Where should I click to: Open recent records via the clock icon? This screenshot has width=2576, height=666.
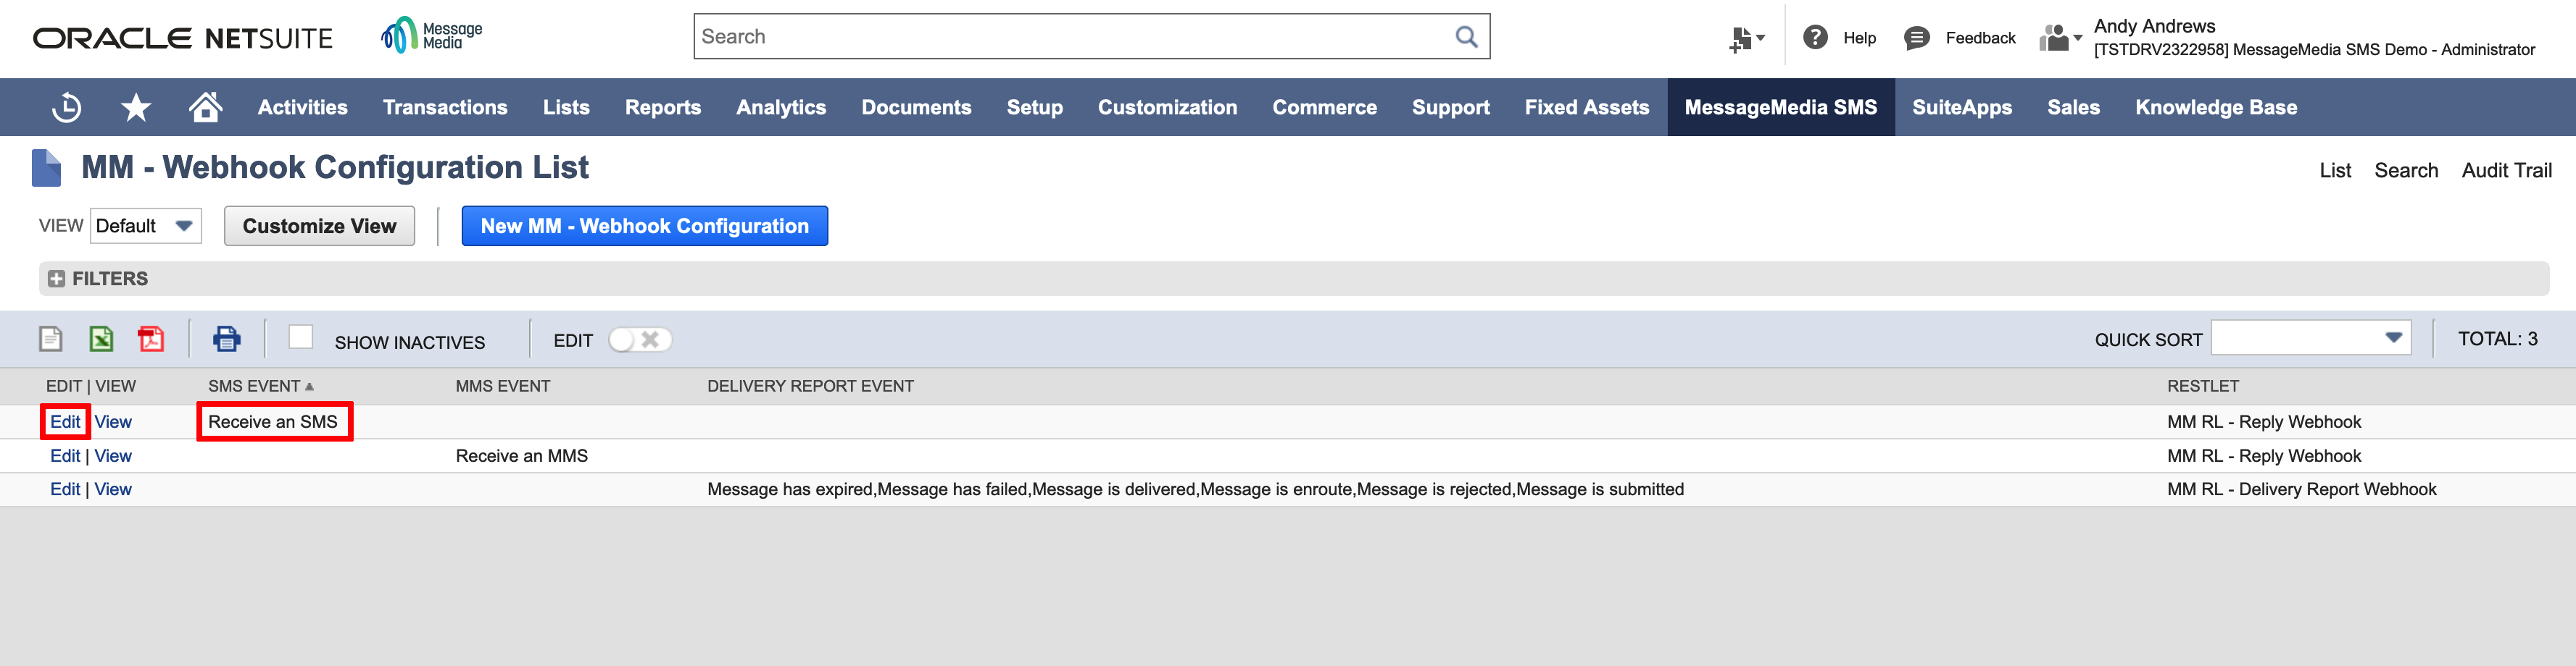tap(66, 107)
